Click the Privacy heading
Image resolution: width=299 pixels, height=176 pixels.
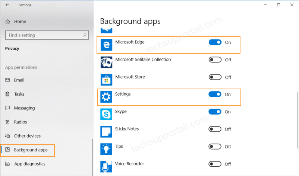click(x=12, y=48)
